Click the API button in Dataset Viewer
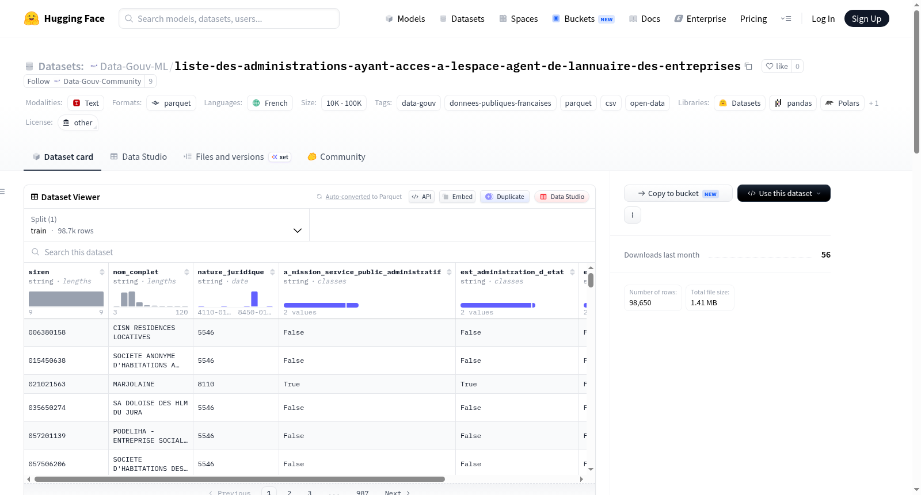Image resolution: width=921 pixels, height=495 pixels. (421, 197)
